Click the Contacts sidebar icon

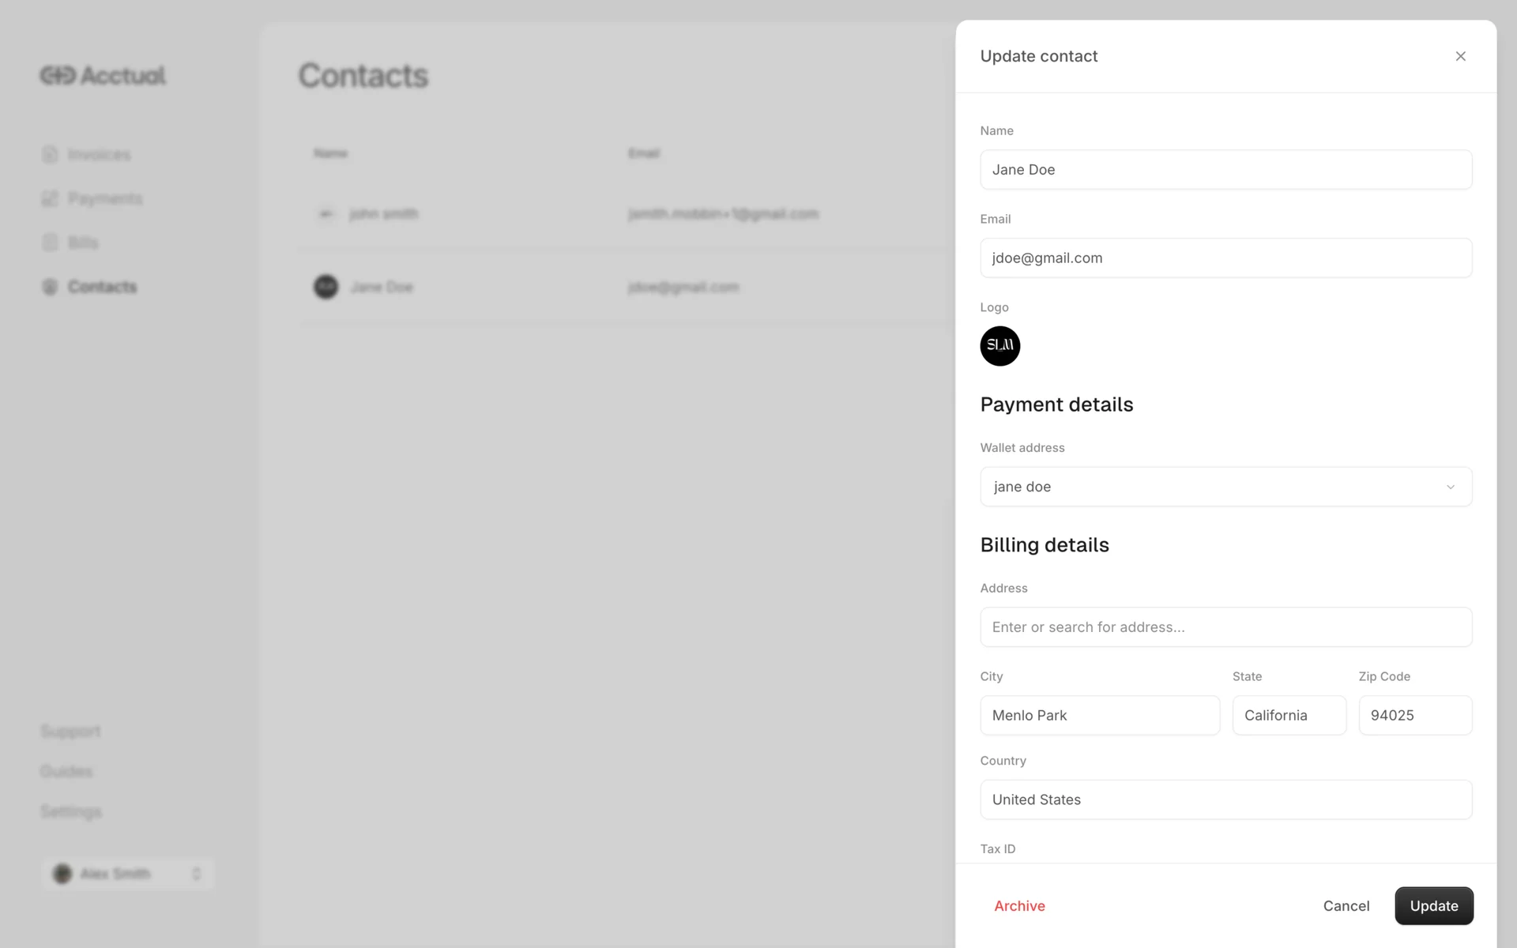[x=50, y=287]
